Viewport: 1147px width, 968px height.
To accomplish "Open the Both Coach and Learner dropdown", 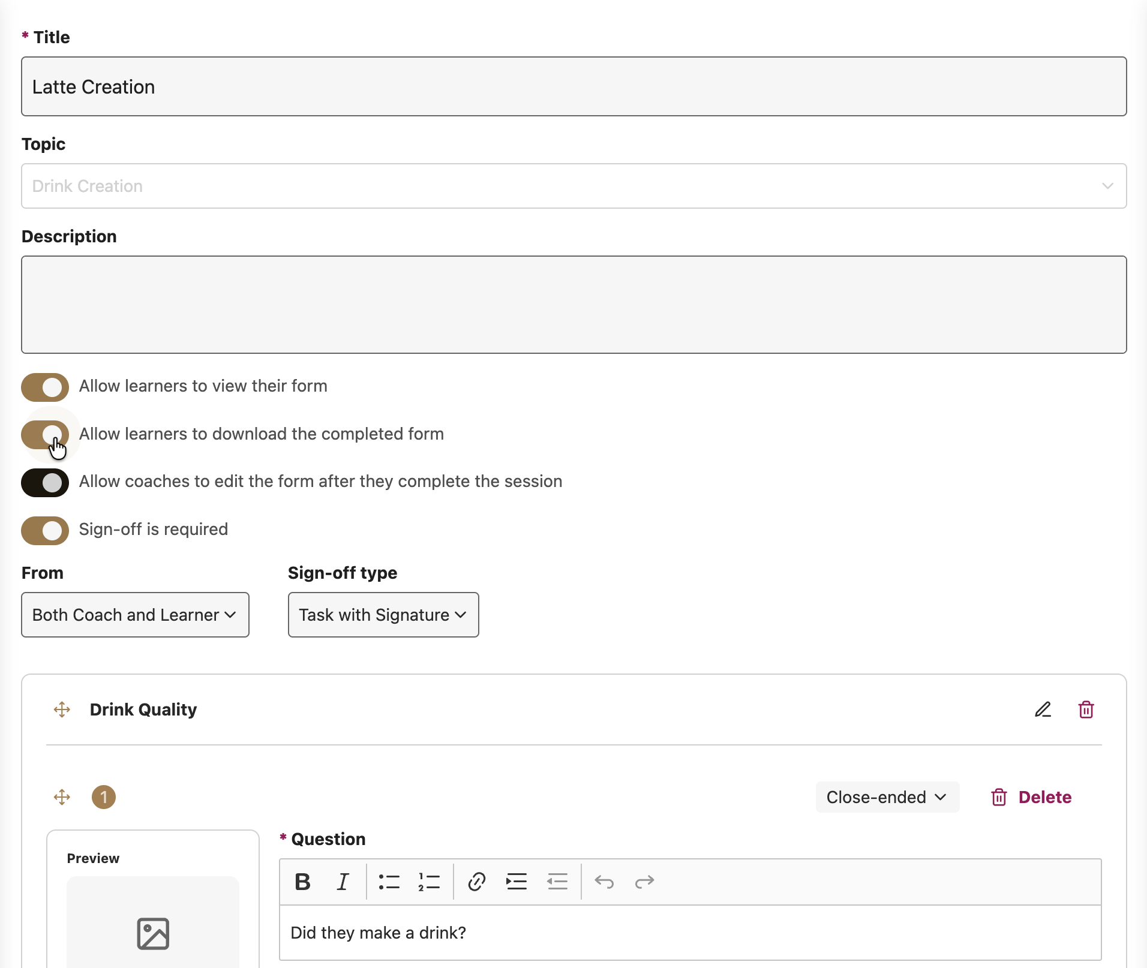I will (x=135, y=615).
